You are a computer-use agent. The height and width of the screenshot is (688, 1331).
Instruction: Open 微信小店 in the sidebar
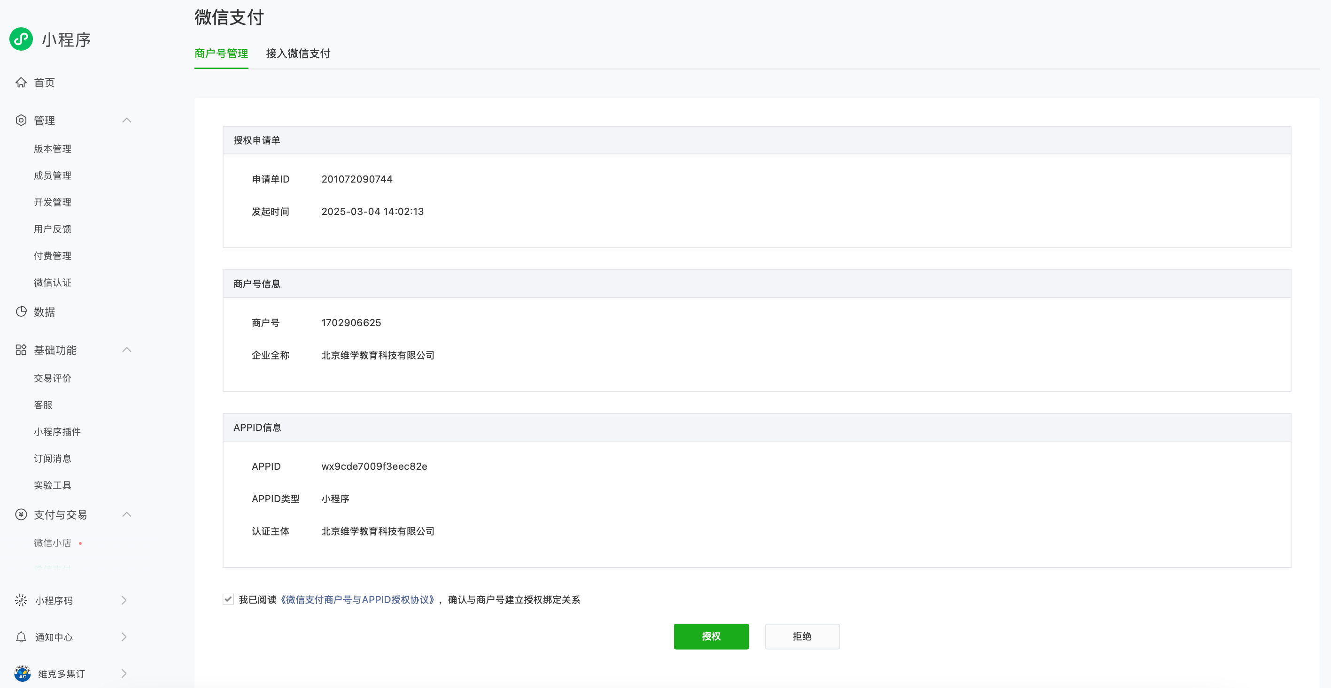coord(53,543)
